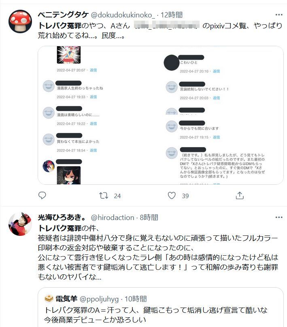Open the 12時間 timestamp link
The image size is (287, 327).
[172, 15]
